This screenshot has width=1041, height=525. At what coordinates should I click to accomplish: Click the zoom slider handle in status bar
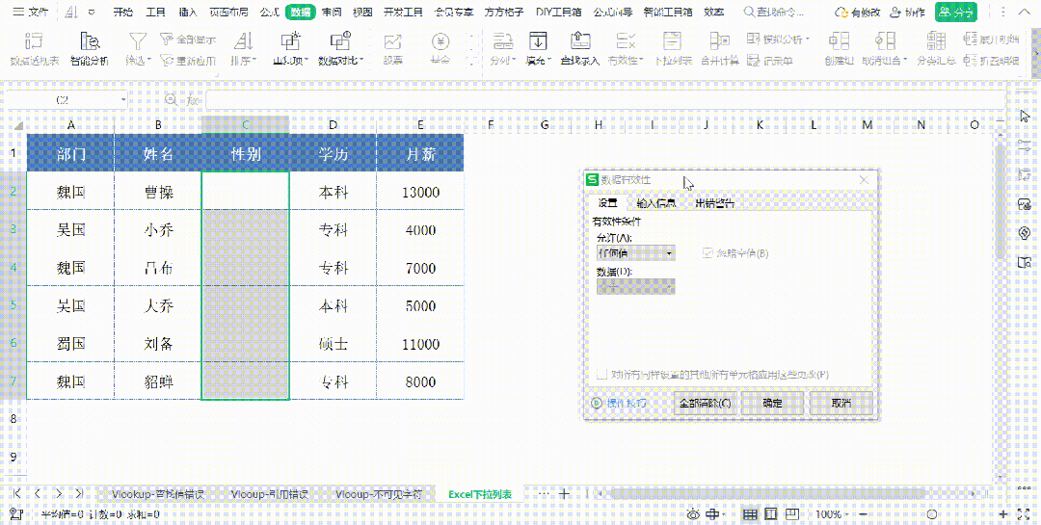(932, 514)
